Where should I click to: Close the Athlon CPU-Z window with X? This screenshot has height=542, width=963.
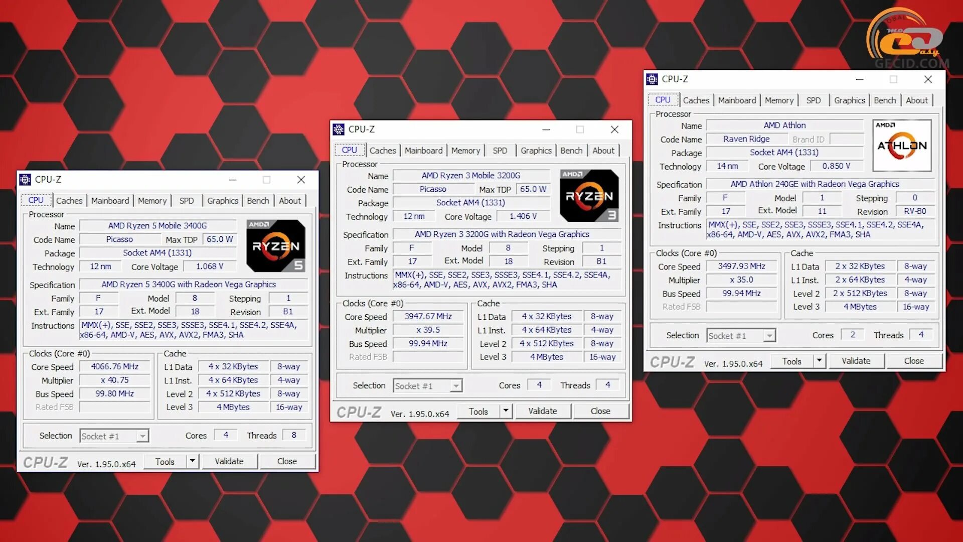[x=928, y=79]
